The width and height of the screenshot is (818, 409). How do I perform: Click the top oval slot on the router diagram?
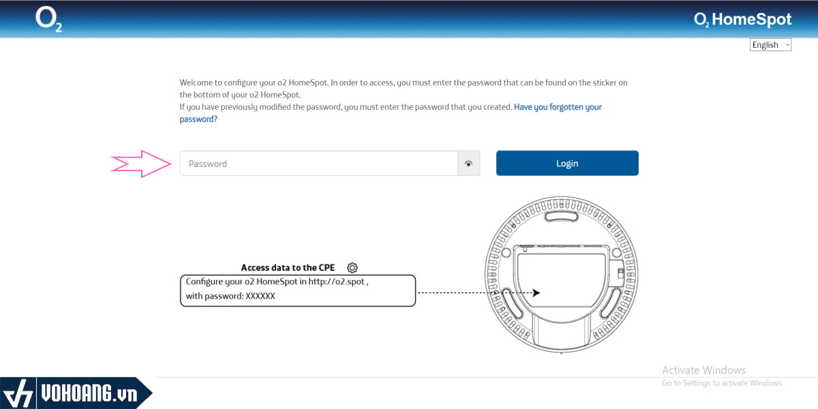coord(563,217)
